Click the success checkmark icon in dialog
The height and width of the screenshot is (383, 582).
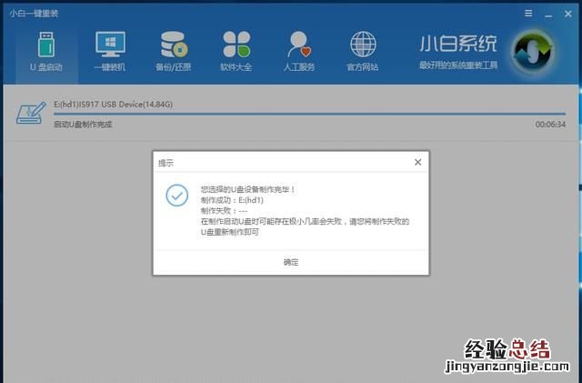point(177,195)
